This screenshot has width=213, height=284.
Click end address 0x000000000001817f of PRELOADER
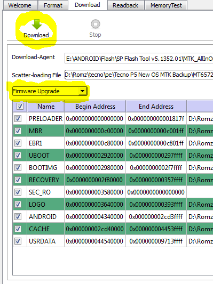coord(156,119)
